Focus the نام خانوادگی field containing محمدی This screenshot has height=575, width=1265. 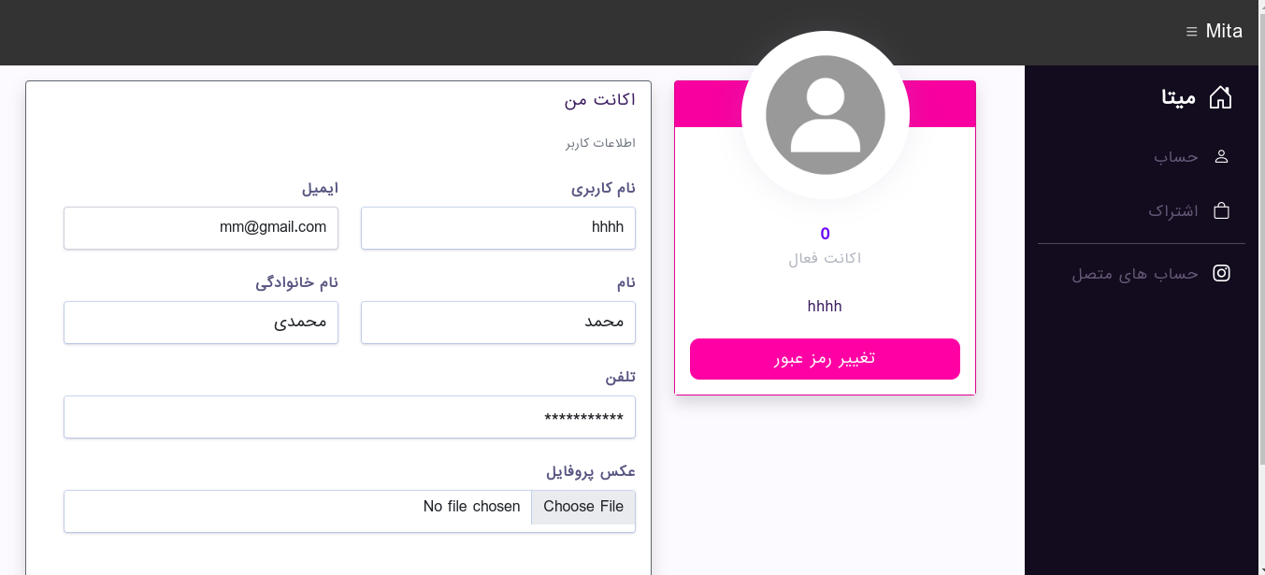[x=201, y=323]
